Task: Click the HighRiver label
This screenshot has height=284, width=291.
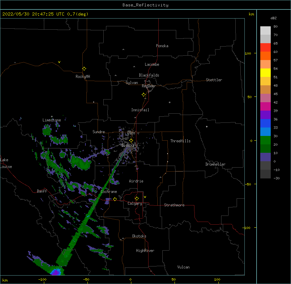Action: (145, 251)
